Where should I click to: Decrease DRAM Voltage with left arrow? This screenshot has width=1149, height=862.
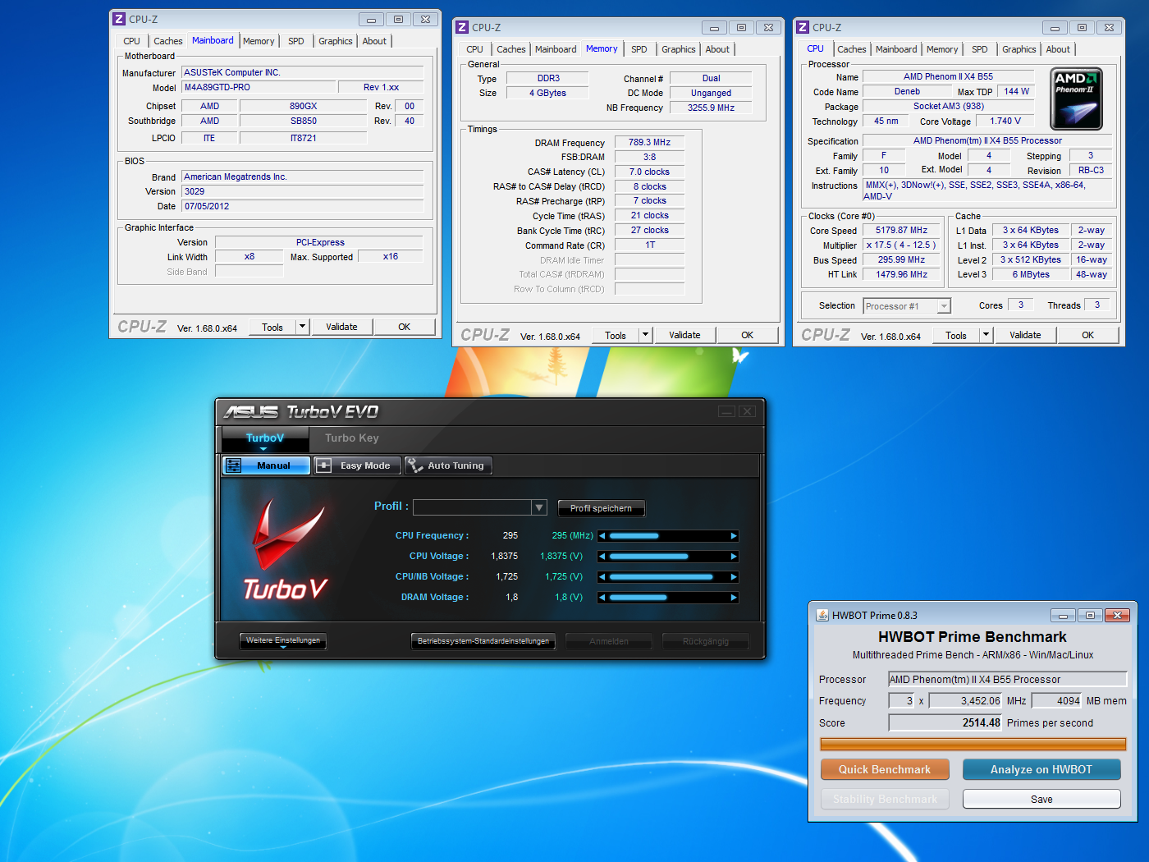pyautogui.click(x=602, y=598)
